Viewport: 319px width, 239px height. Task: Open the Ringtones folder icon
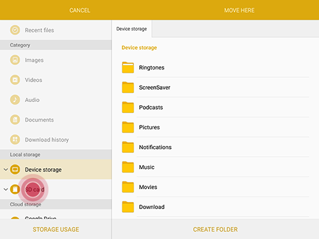(128, 68)
